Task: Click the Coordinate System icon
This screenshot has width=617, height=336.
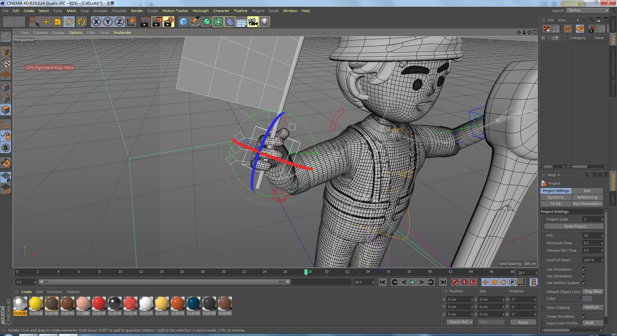Action: tap(131, 22)
